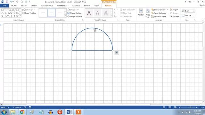Click the Undo arrow icon

pos(12,2)
